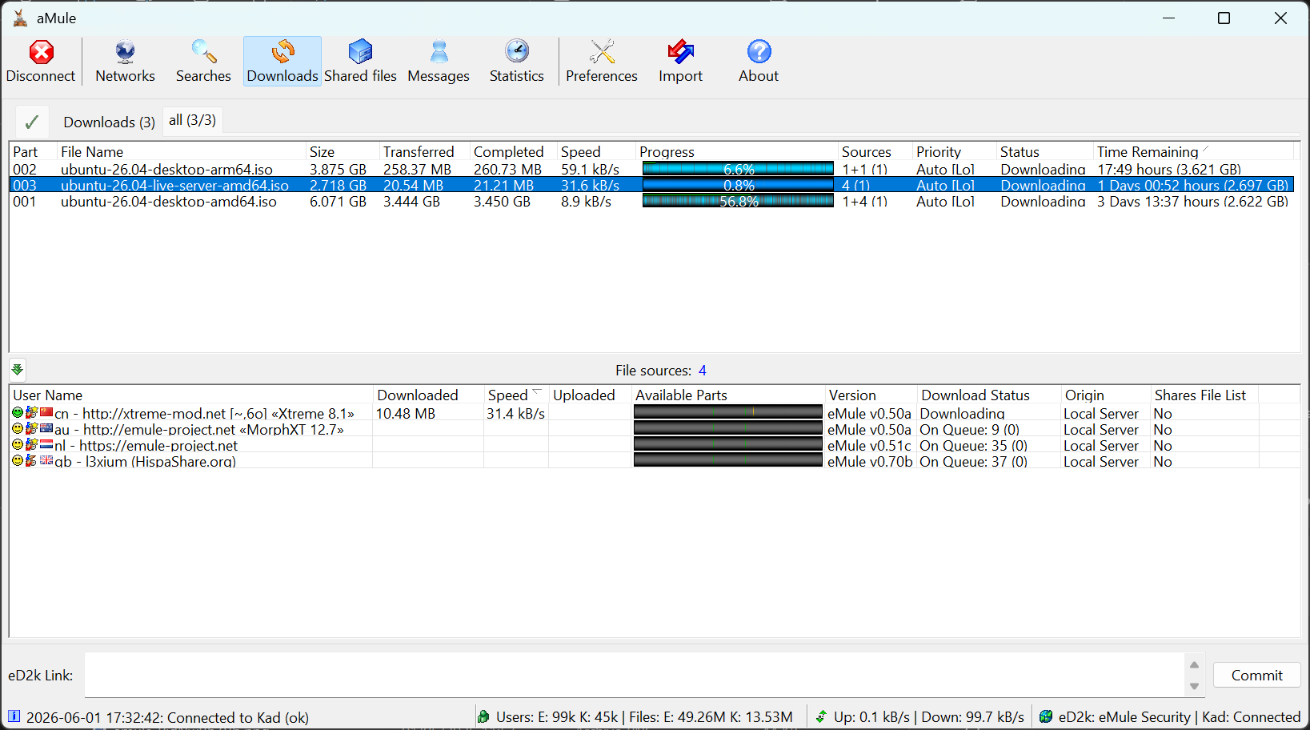The width and height of the screenshot is (1310, 730).
Task: Click into the eD2k Link input field
Action: coord(635,675)
